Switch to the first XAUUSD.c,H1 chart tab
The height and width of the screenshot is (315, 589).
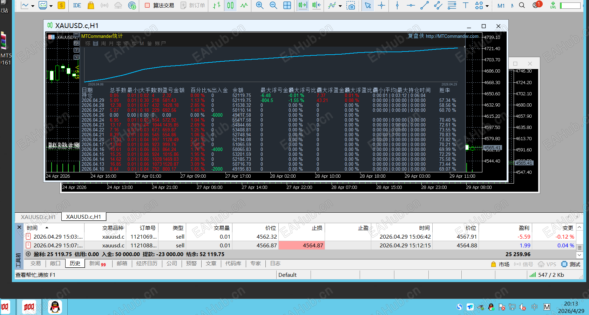pos(38,217)
